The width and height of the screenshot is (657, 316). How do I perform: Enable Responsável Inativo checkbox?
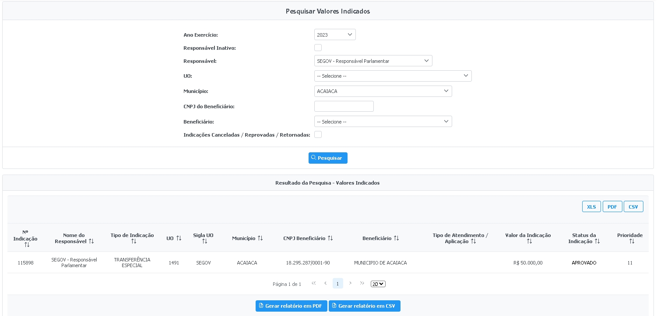point(318,48)
